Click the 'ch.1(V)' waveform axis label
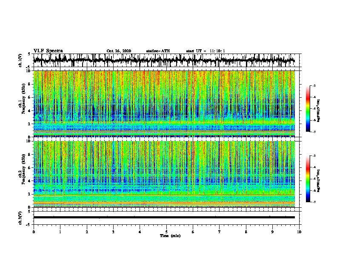The height and width of the screenshot is (260, 337). [20, 60]
